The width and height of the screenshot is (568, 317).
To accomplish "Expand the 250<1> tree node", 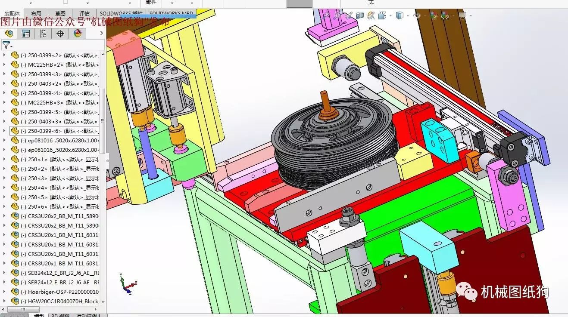I will pos(4,159).
